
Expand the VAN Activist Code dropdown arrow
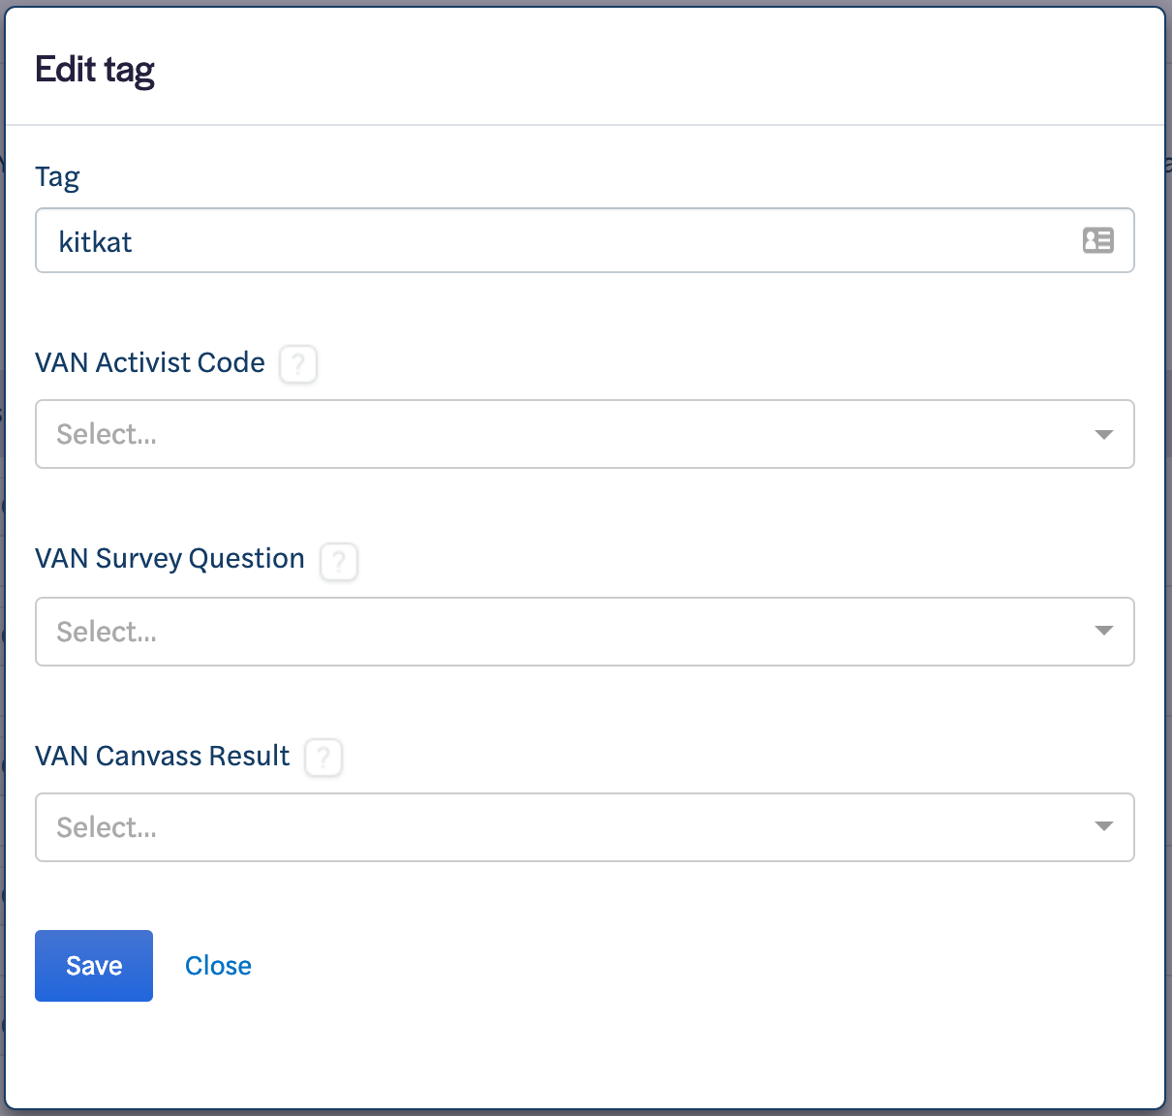coord(1103,434)
